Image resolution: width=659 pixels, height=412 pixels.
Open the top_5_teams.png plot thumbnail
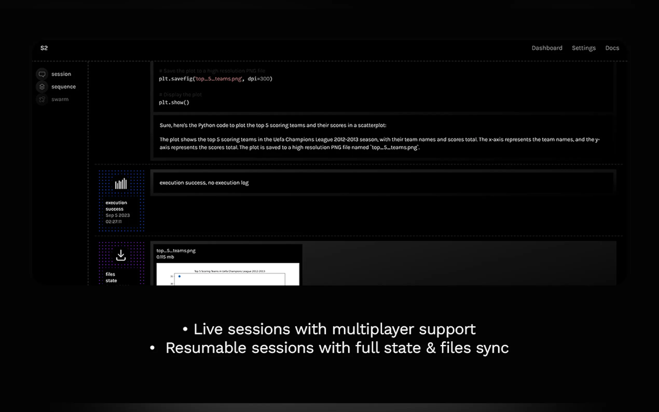pos(228,274)
